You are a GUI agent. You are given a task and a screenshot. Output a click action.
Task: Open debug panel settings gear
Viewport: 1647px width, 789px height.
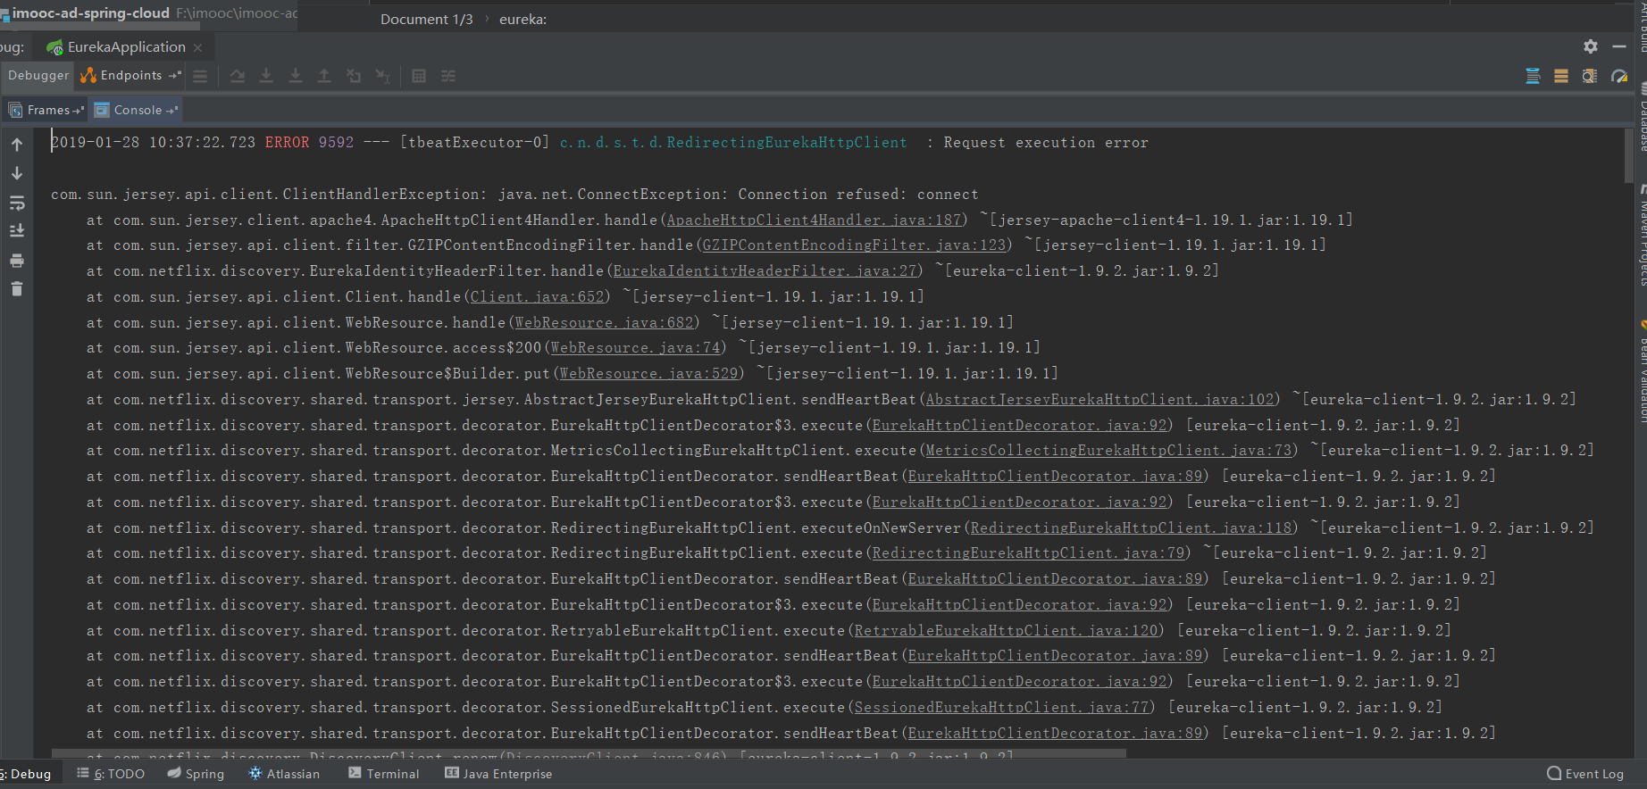(1590, 46)
